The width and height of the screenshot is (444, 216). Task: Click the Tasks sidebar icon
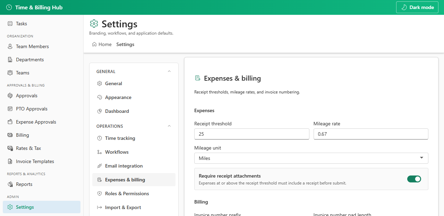click(10, 24)
